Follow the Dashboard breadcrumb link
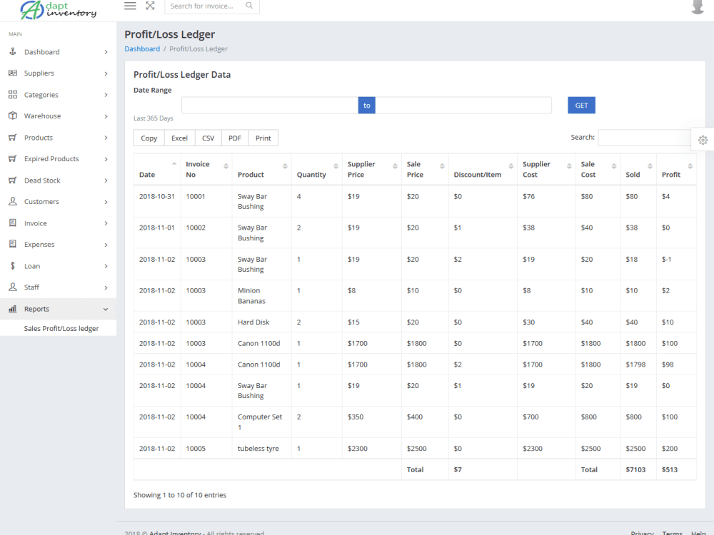The image size is (714, 535). point(142,49)
